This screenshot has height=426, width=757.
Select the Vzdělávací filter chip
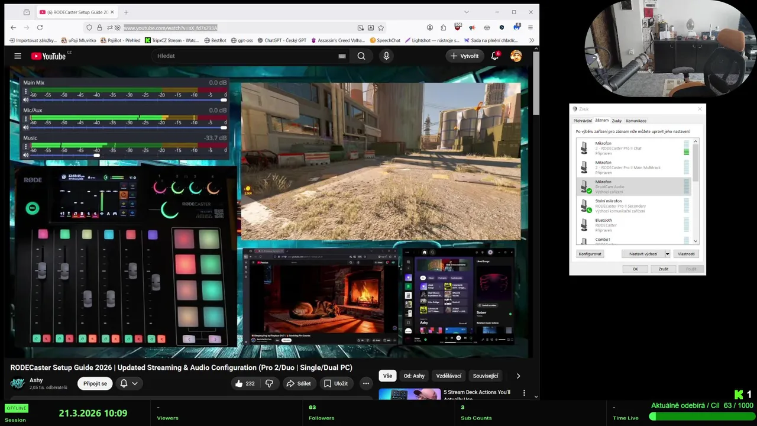pyautogui.click(x=449, y=376)
